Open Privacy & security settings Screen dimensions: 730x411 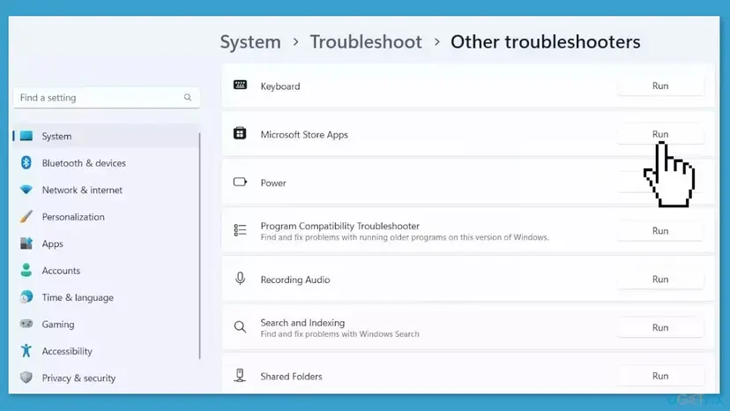106,377
